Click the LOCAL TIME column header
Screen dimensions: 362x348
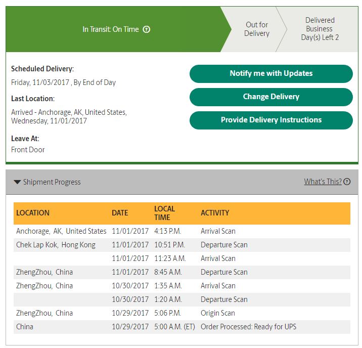click(165, 213)
